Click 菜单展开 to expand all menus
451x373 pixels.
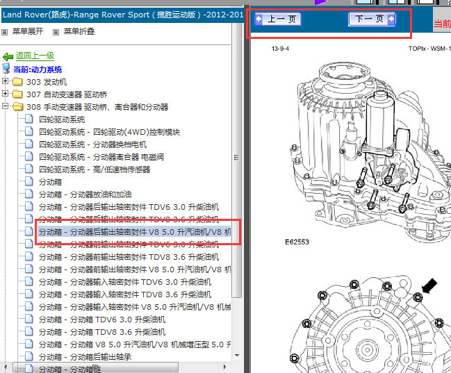pyautogui.click(x=28, y=31)
